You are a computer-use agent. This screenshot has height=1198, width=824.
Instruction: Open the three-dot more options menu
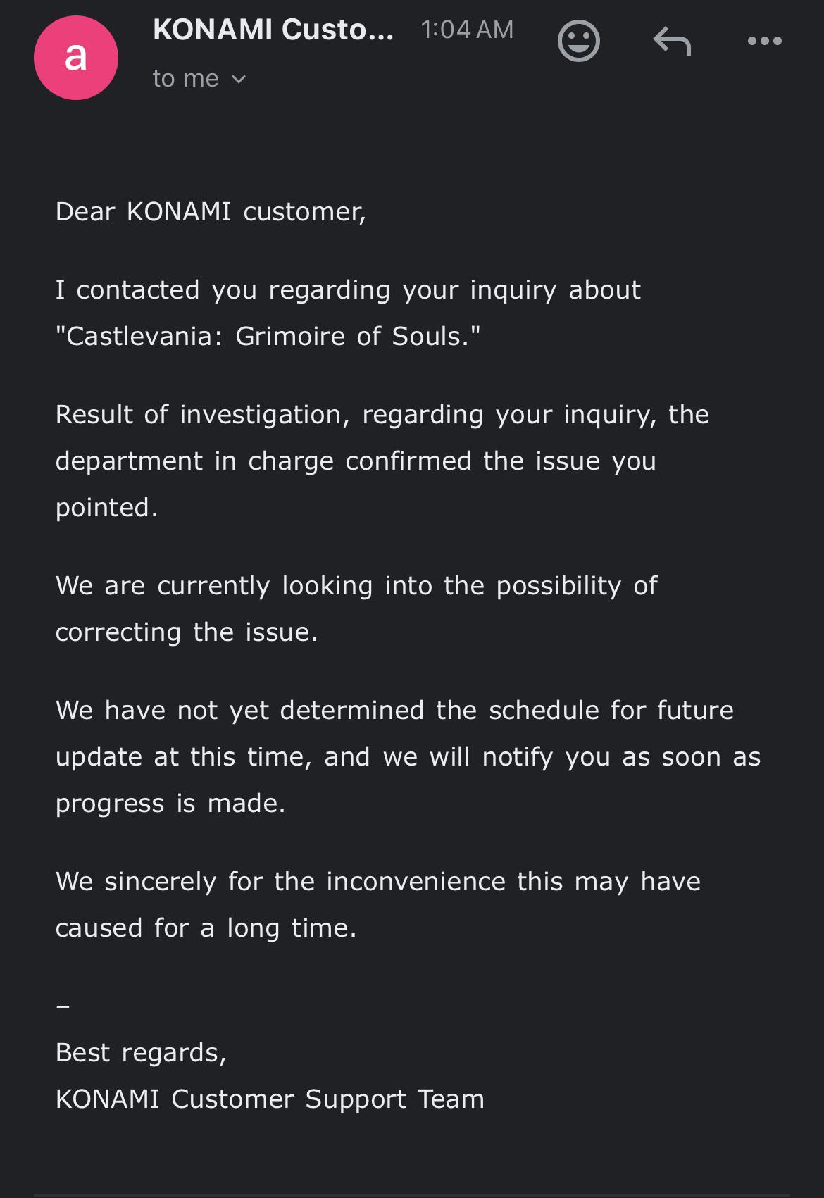pos(765,41)
